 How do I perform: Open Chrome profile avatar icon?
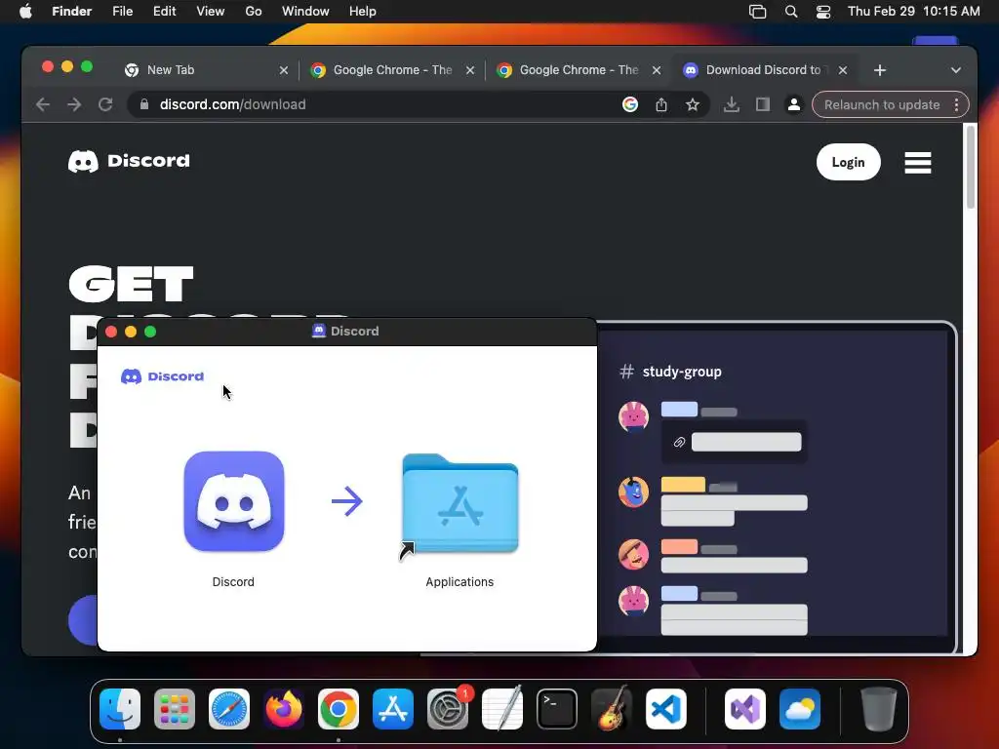point(794,104)
